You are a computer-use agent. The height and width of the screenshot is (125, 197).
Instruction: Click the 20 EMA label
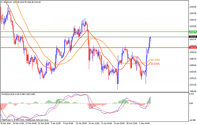pos(155,64)
